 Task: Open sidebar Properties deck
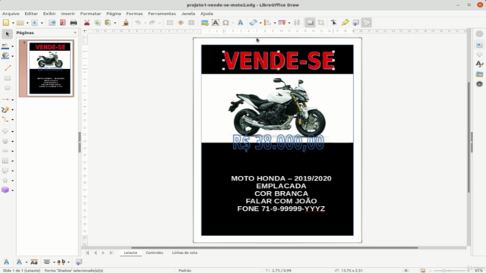(479, 45)
